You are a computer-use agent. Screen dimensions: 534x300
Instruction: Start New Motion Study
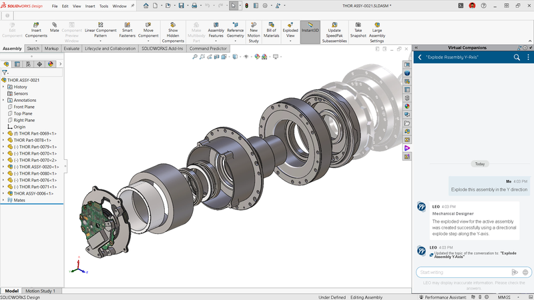pyautogui.click(x=254, y=33)
